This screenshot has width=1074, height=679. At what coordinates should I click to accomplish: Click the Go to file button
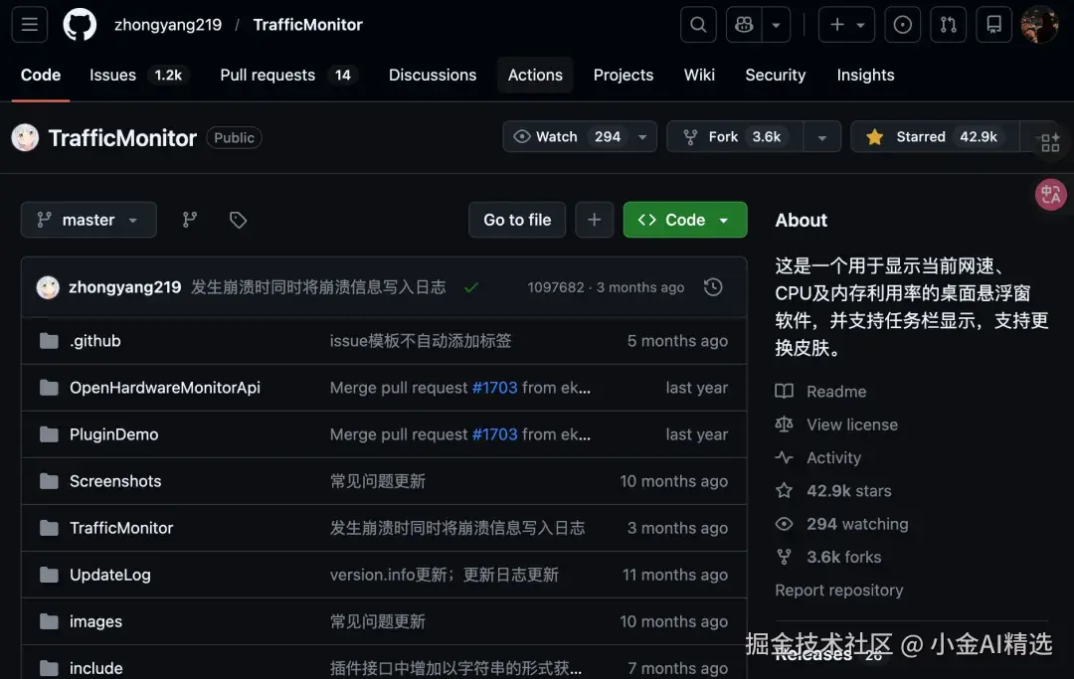[x=517, y=220]
